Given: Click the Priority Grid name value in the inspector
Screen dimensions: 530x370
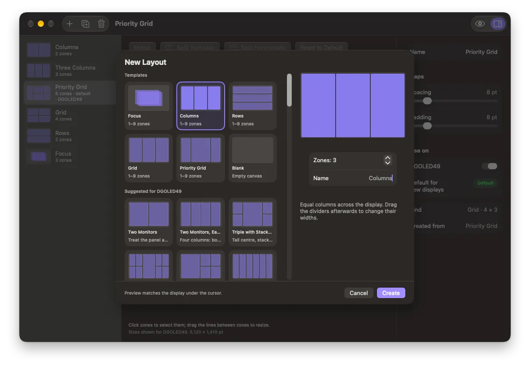Looking at the screenshot, I should 481,52.
